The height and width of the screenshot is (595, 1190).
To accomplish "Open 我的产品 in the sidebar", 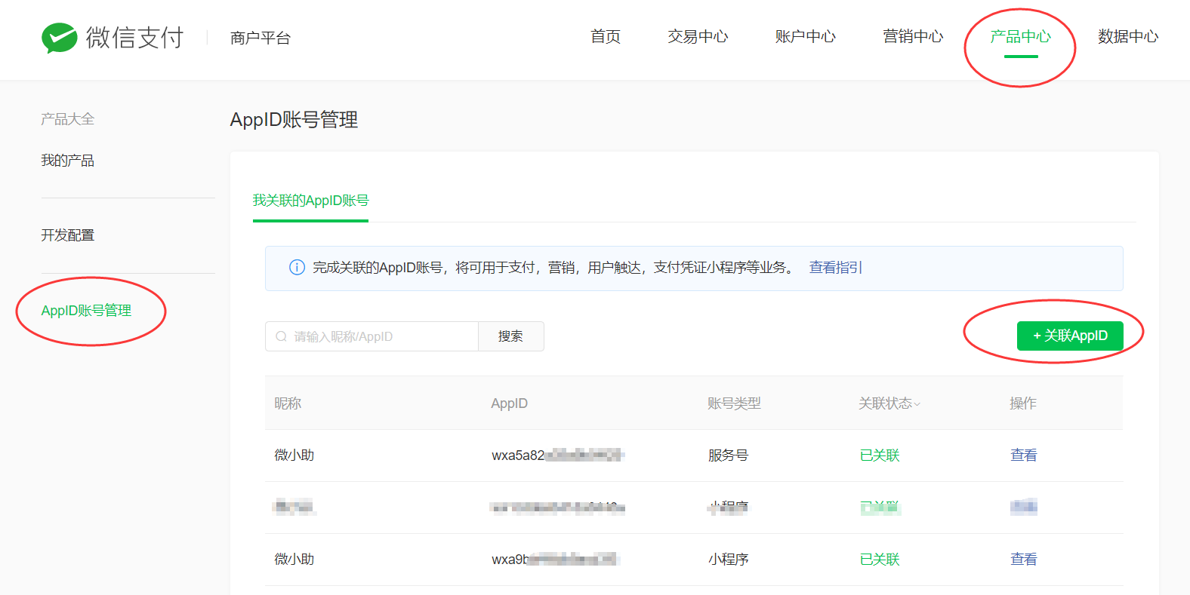I will click(68, 161).
